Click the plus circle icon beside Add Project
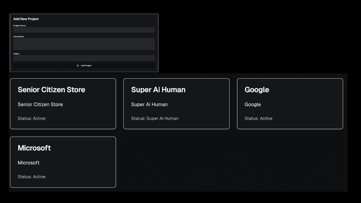361x203 pixels. (78, 66)
